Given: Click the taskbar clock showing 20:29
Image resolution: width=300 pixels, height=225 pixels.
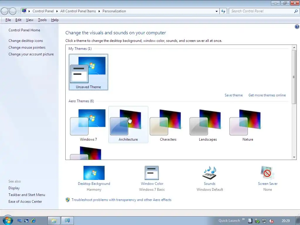Looking at the screenshot, I should [x=286, y=221].
